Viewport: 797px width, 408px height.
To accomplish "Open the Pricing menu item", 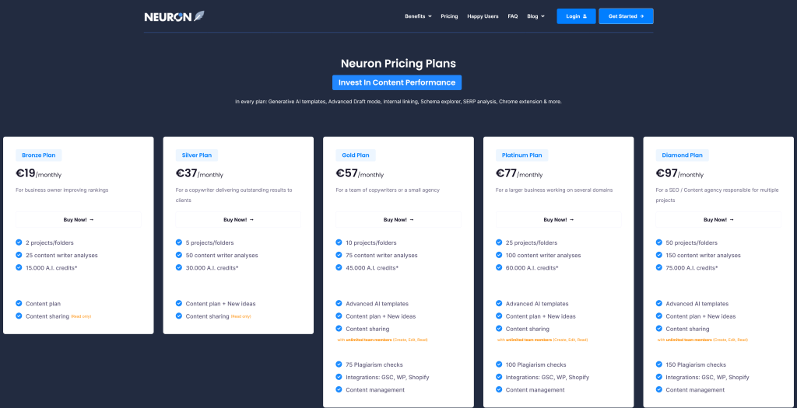I will point(449,16).
